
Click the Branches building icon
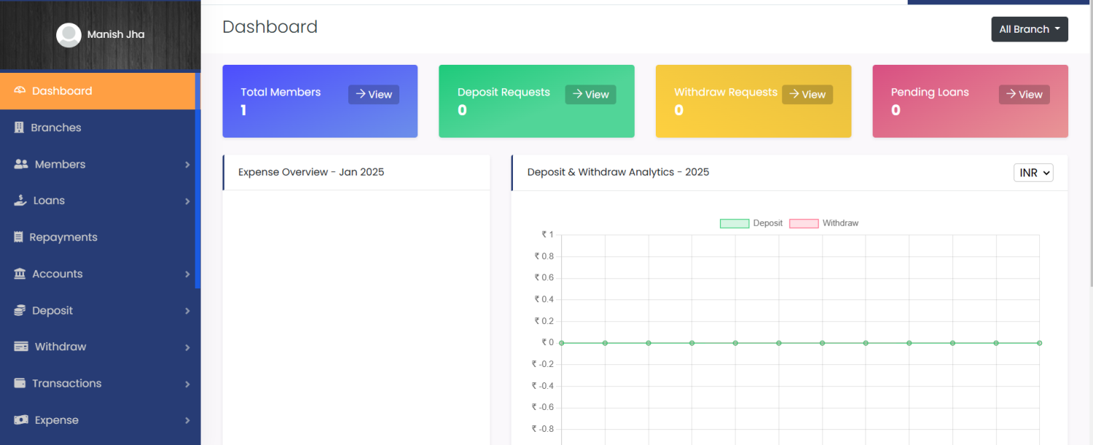pos(20,127)
